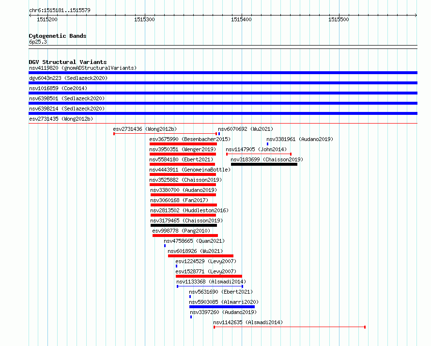Open the dgv6043n223 (Sedlazeck2020) variant label
This screenshot has width=431, height=346.
(68, 78)
